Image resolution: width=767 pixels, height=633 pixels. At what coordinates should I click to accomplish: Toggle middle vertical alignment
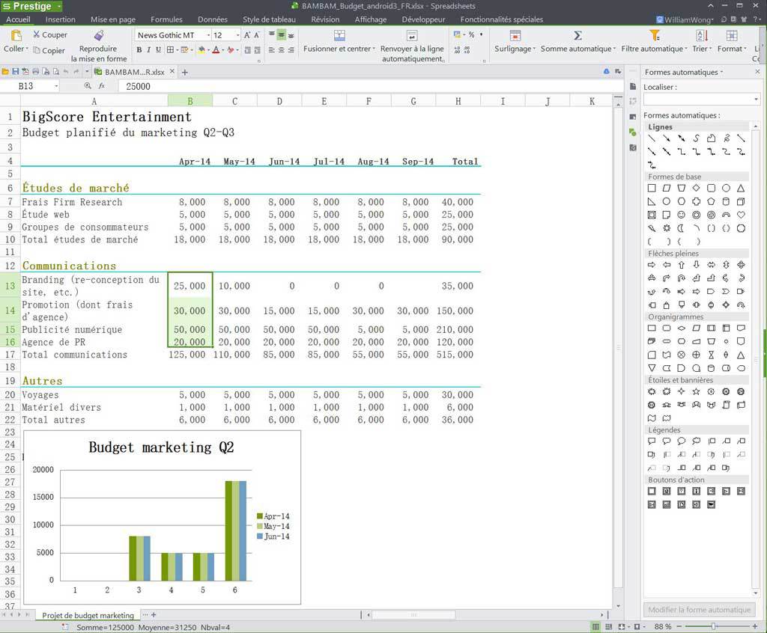point(282,35)
